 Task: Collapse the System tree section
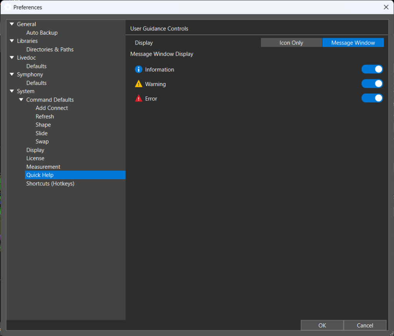(12, 91)
